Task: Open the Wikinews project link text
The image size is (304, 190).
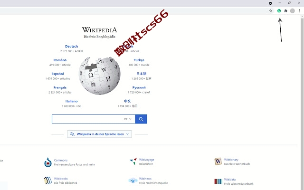Action: tap(145, 179)
